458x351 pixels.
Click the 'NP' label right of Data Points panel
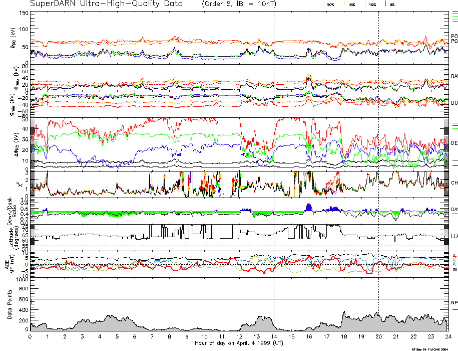(454, 302)
